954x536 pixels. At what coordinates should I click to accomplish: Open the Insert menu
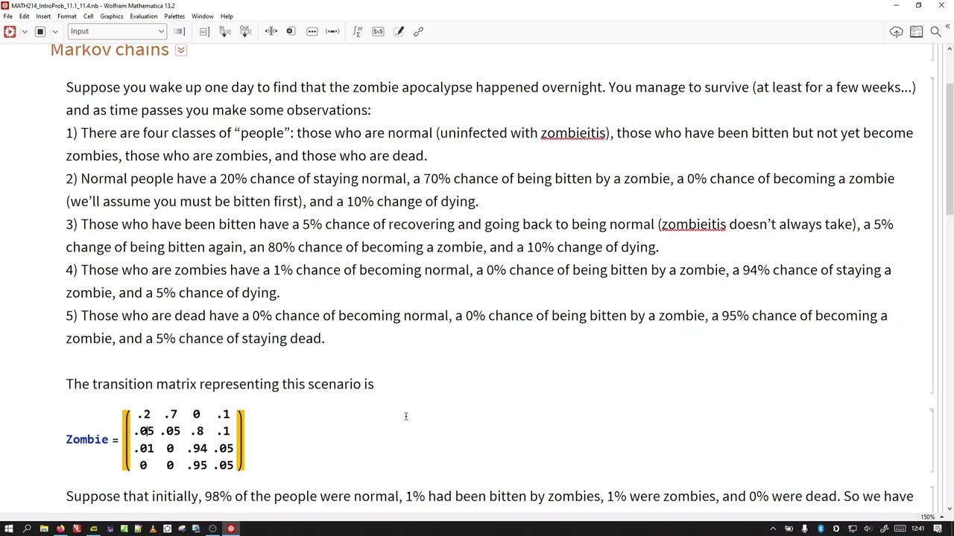[x=43, y=16]
